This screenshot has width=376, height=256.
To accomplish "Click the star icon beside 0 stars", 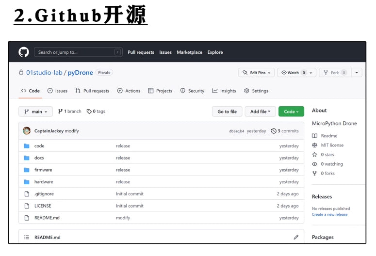I will point(314,154).
